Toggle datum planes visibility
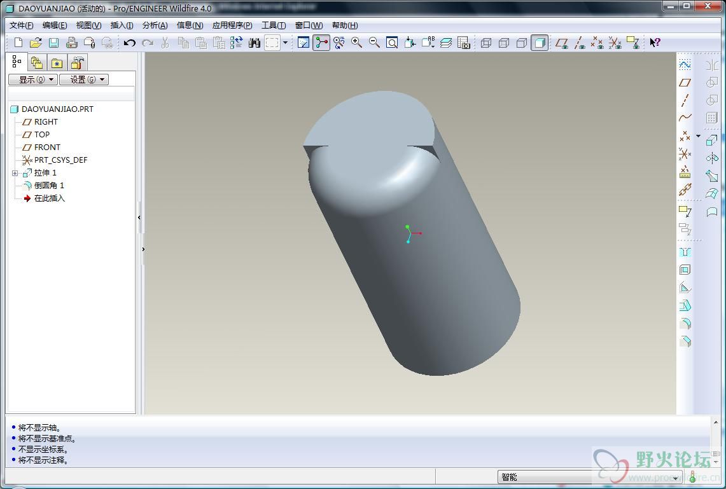 tap(562, 43)
